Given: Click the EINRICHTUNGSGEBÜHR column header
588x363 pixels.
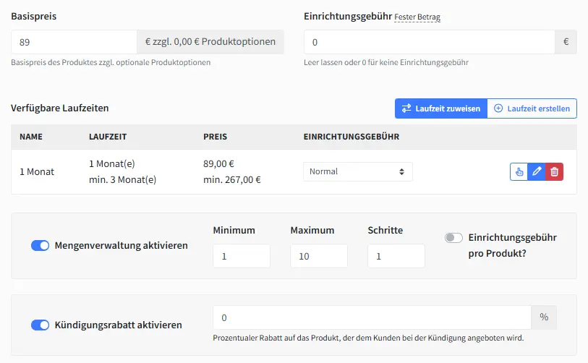Looking at the screenshot, I should point(351,137).
